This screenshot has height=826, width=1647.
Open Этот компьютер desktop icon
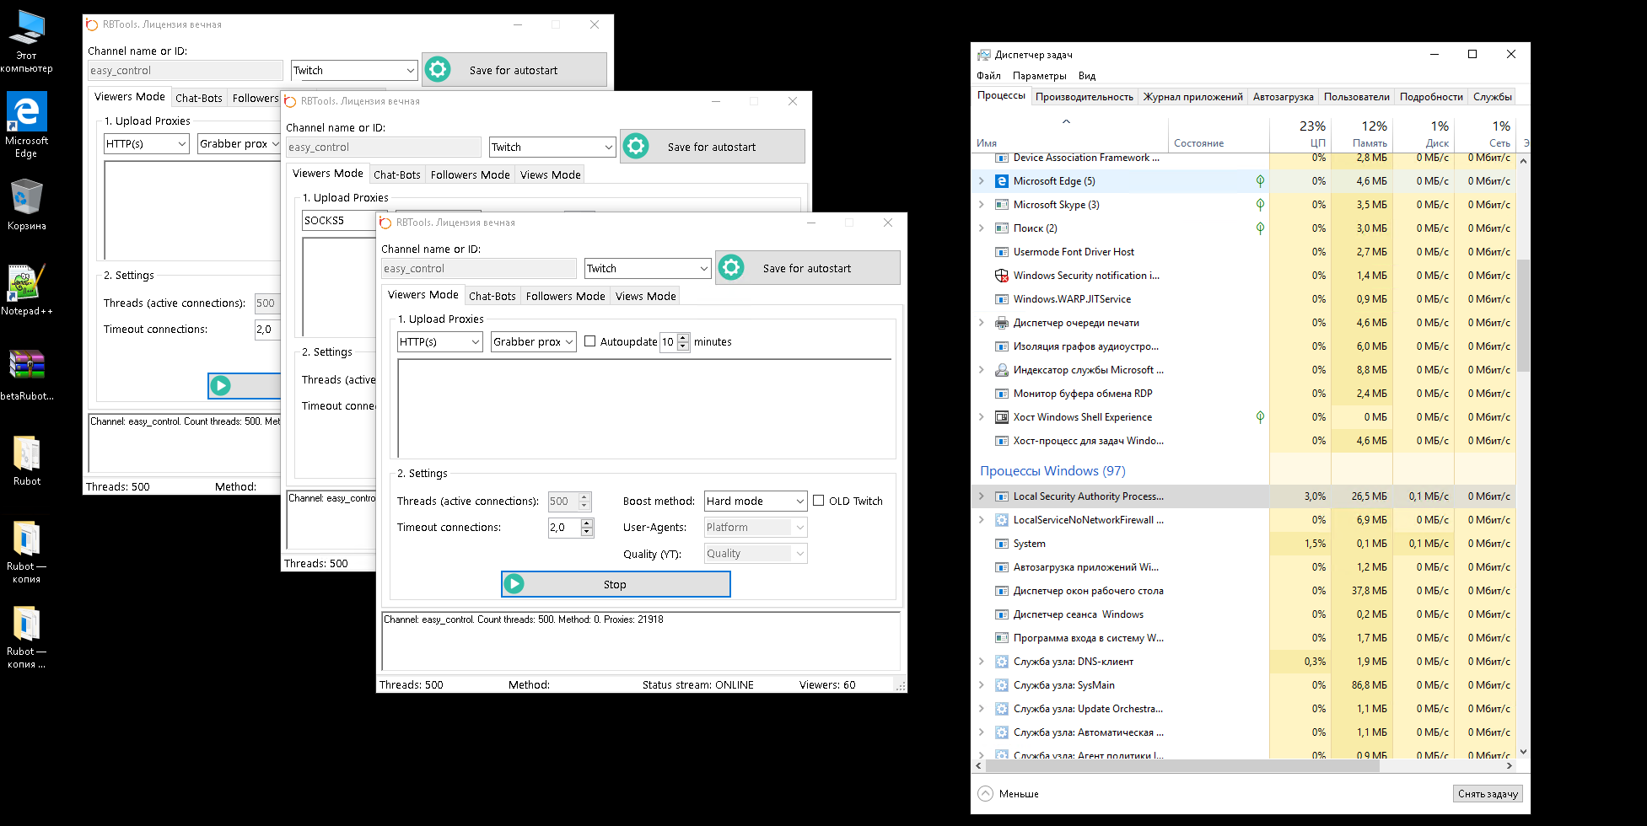point(26,29)
